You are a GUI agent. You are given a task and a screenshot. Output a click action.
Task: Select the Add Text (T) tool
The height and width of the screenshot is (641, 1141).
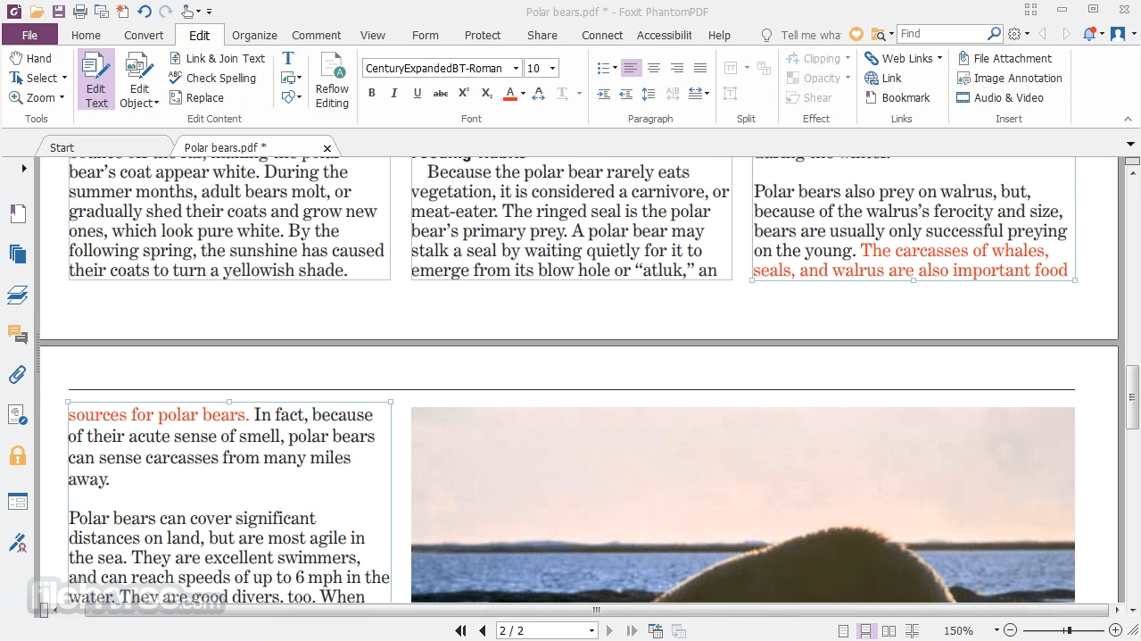(x=287, y=58)
